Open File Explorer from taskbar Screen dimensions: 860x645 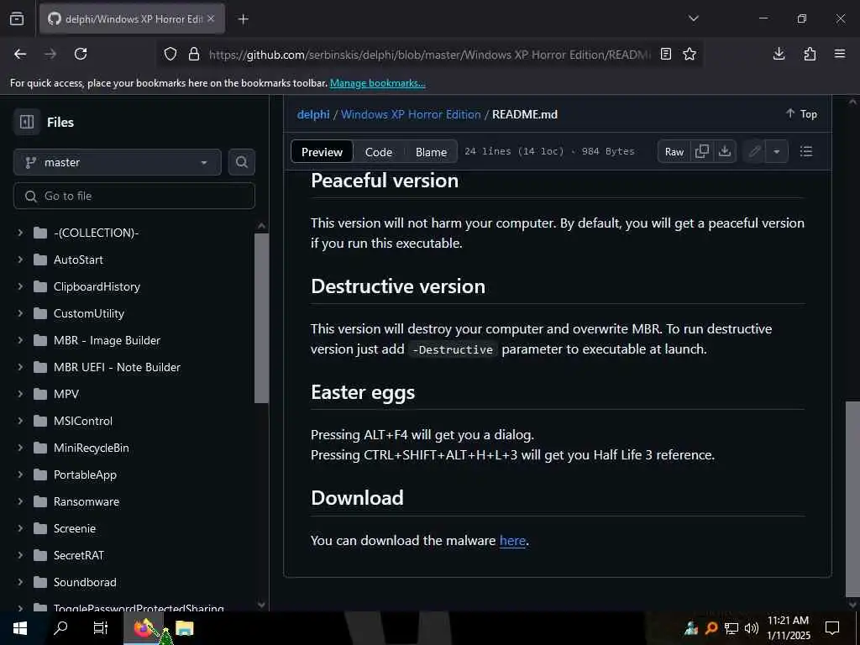coord(184,628)
